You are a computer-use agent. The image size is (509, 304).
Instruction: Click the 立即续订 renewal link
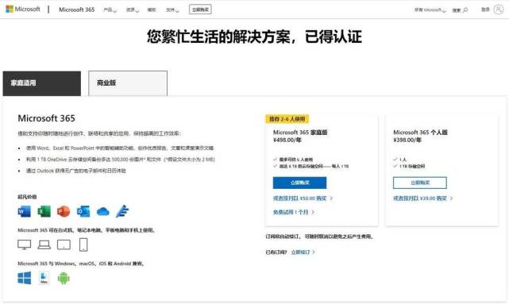[x=303, y=252]
